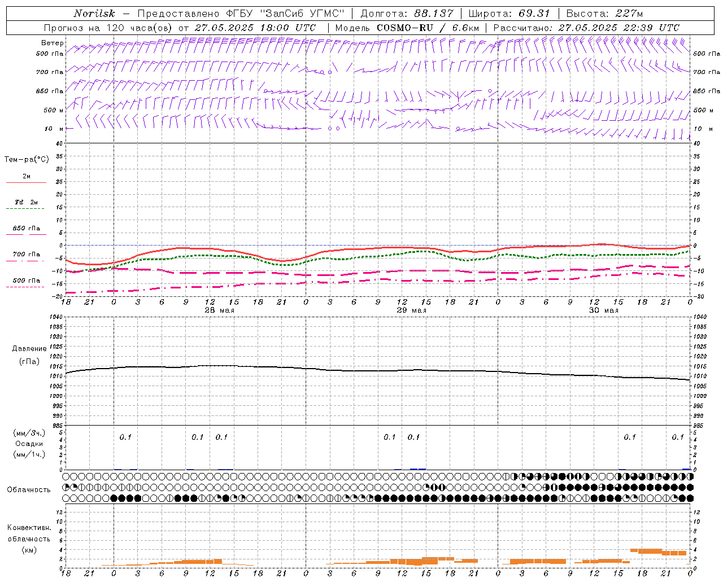This screenshot has height=578, width=723.
Task: Click the 30 мая date label
Action: click(604, 310)
